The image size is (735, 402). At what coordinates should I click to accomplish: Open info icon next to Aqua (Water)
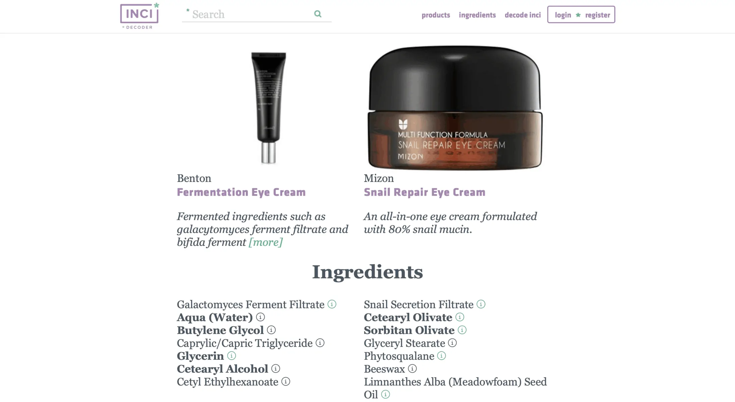tap(260, 317)
